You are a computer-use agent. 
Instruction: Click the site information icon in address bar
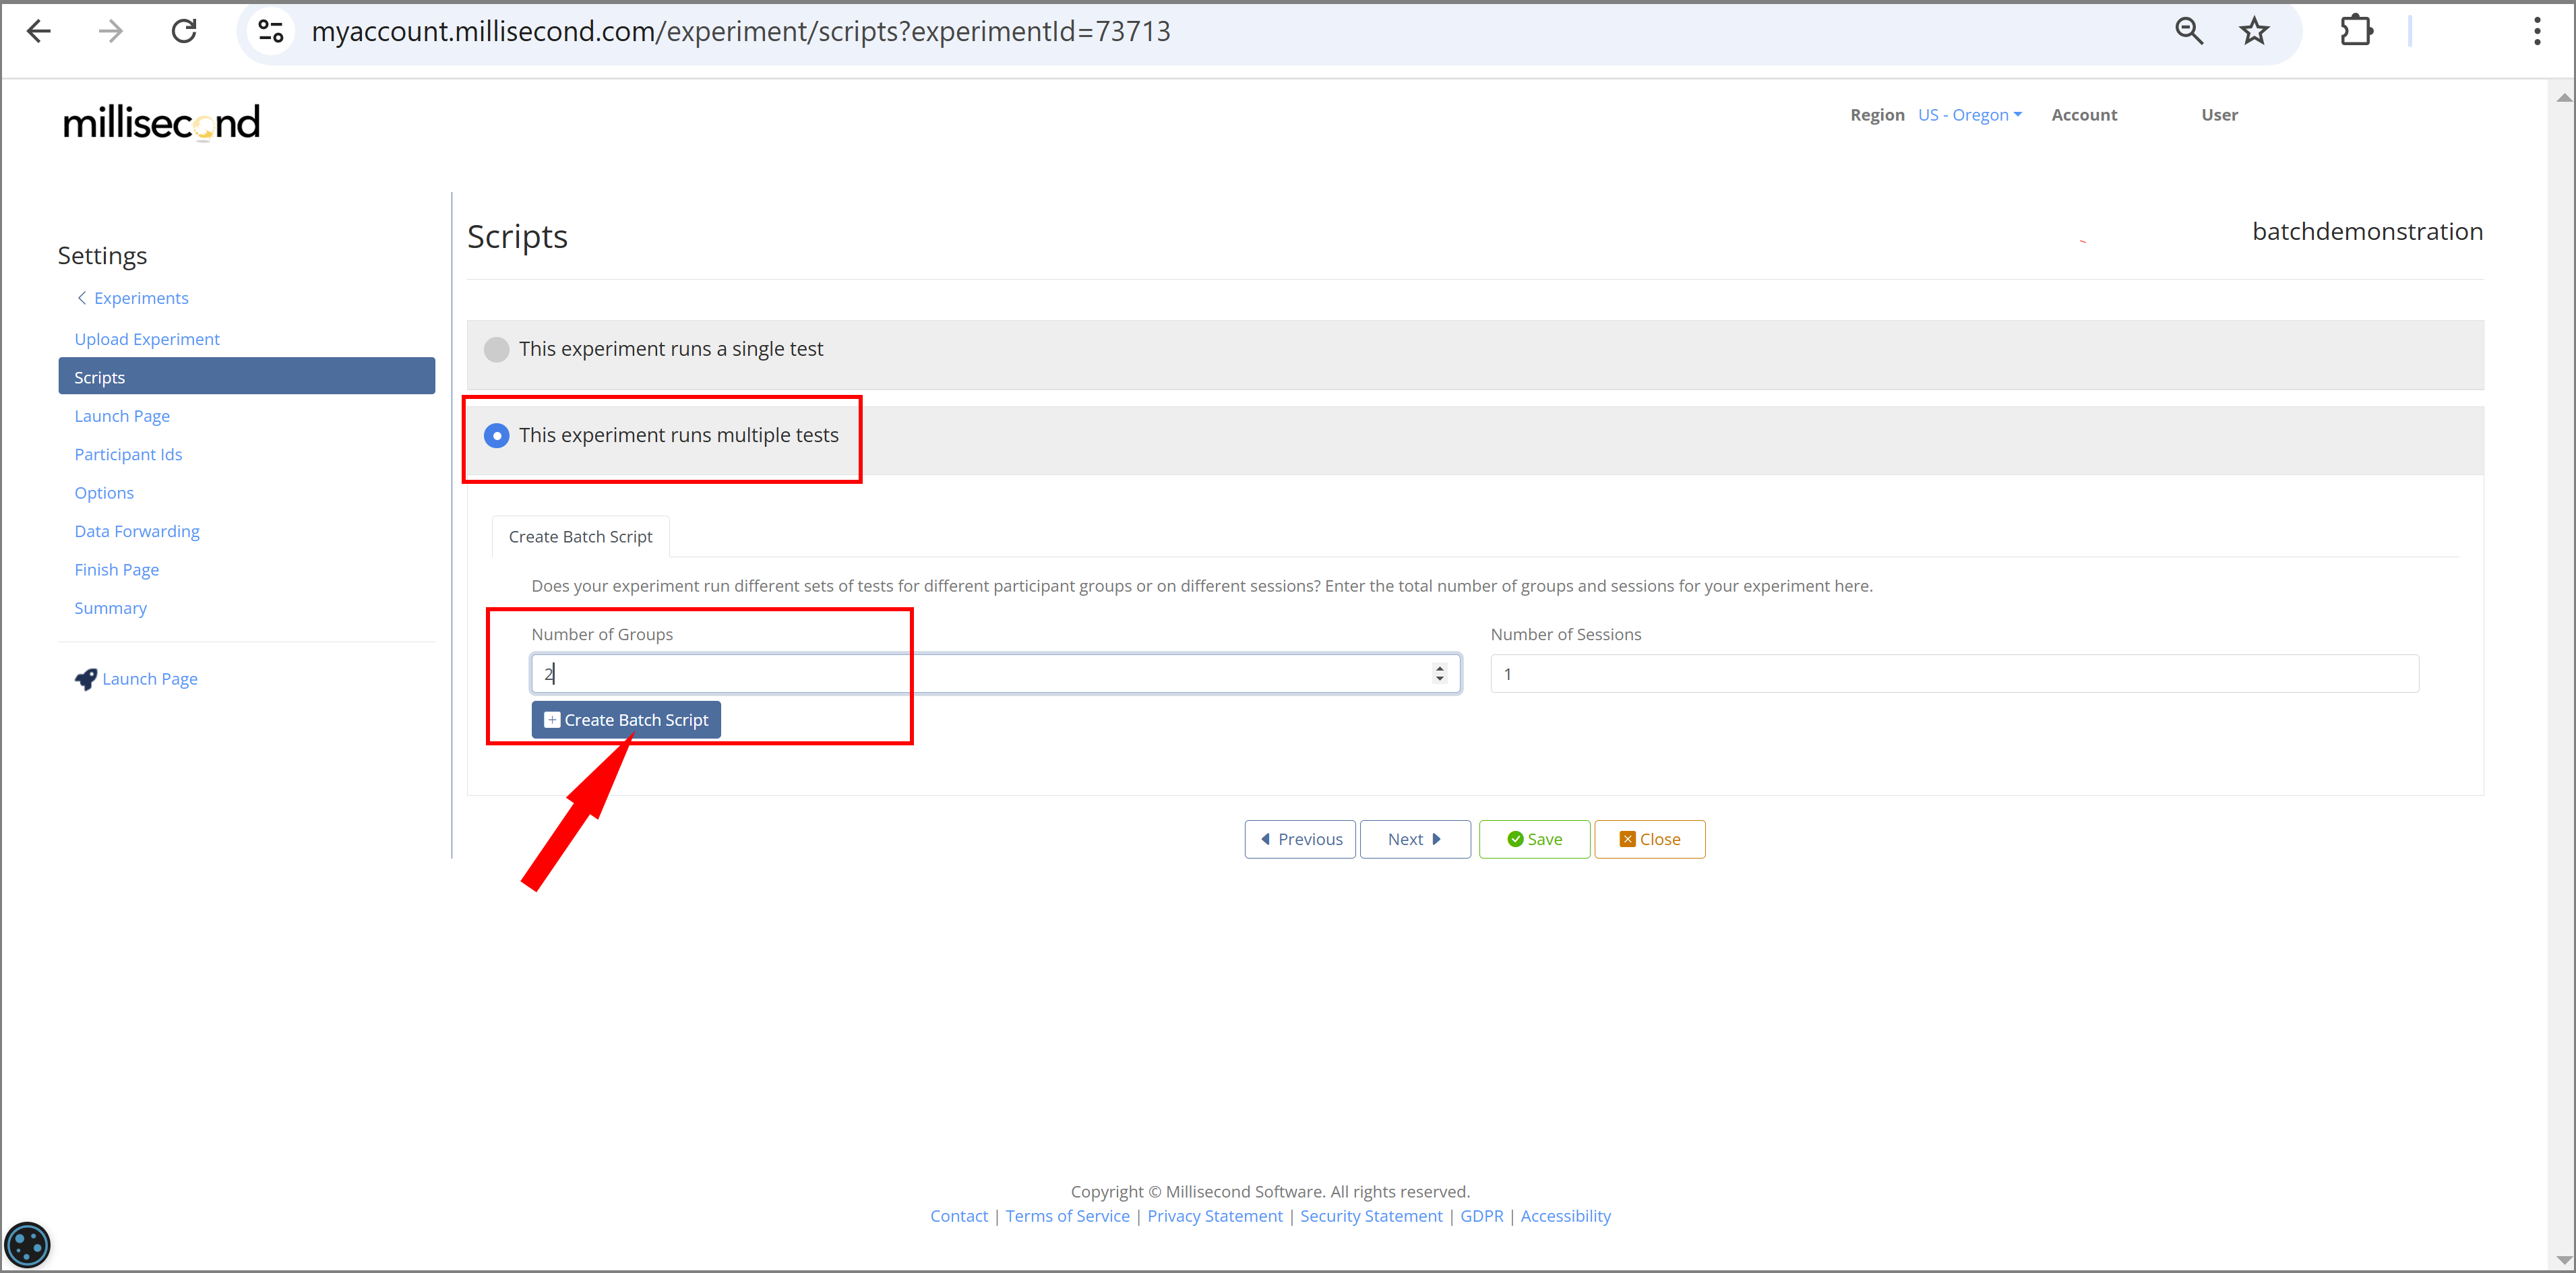tap(270, 31)
